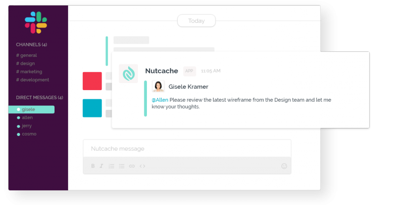This screenshot has height=205, width=404.
Task: Click the Today date divider pill
Action: (x=196, y=21)
